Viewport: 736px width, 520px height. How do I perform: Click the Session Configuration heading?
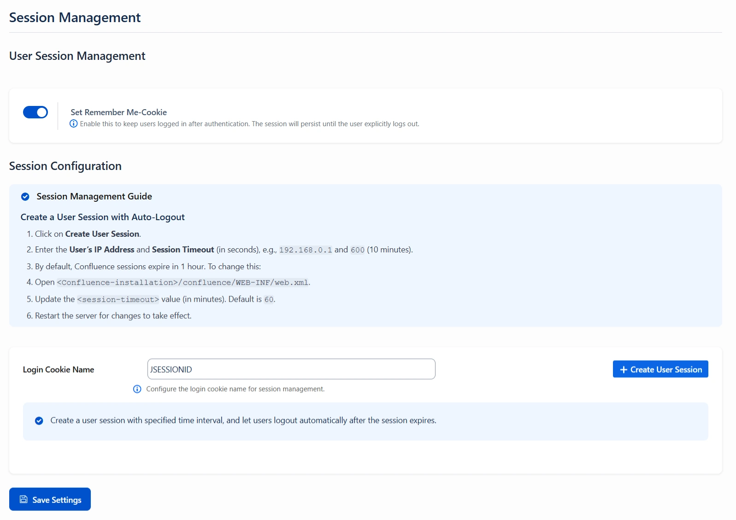point(65,166)
